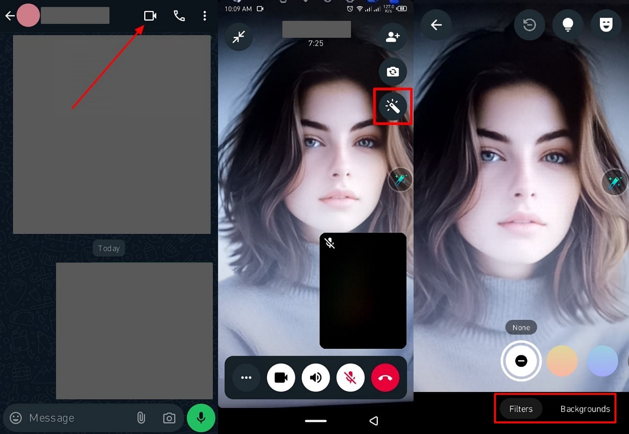
Task: Apply the blue-purple filter swatch
Action: [x=603, y=361]
